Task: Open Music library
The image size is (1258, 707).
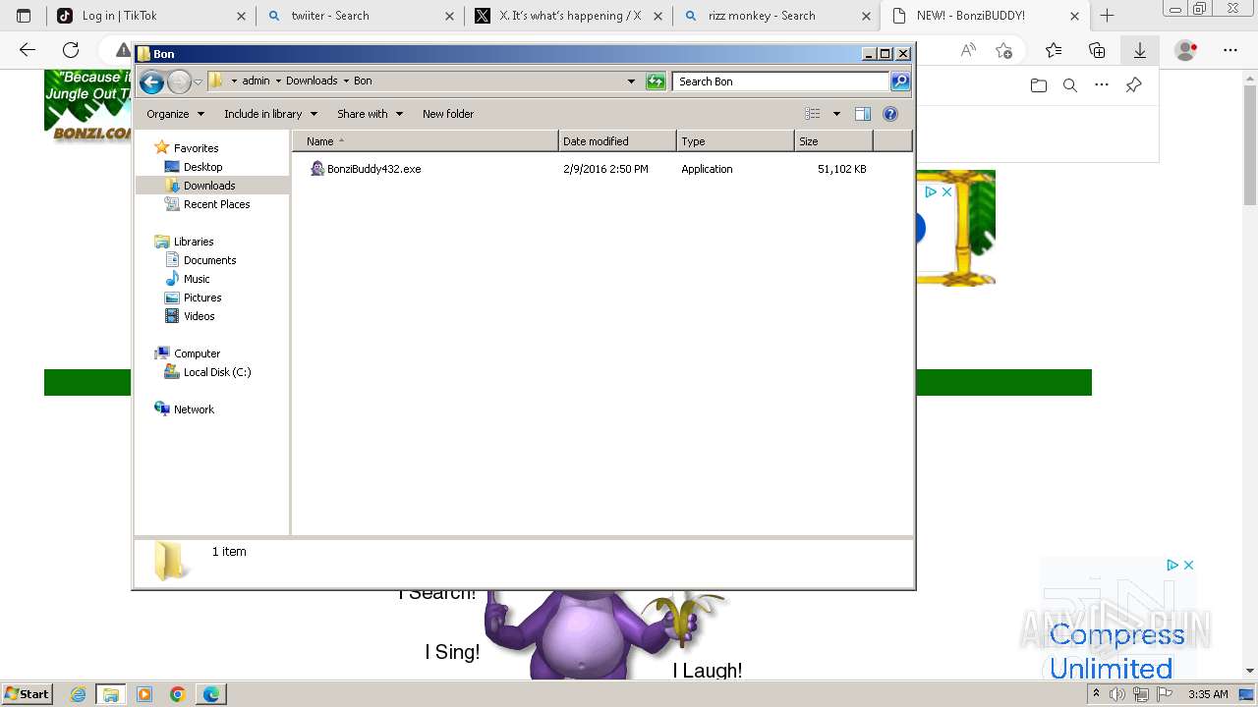Action: click(x=197, y=279)
